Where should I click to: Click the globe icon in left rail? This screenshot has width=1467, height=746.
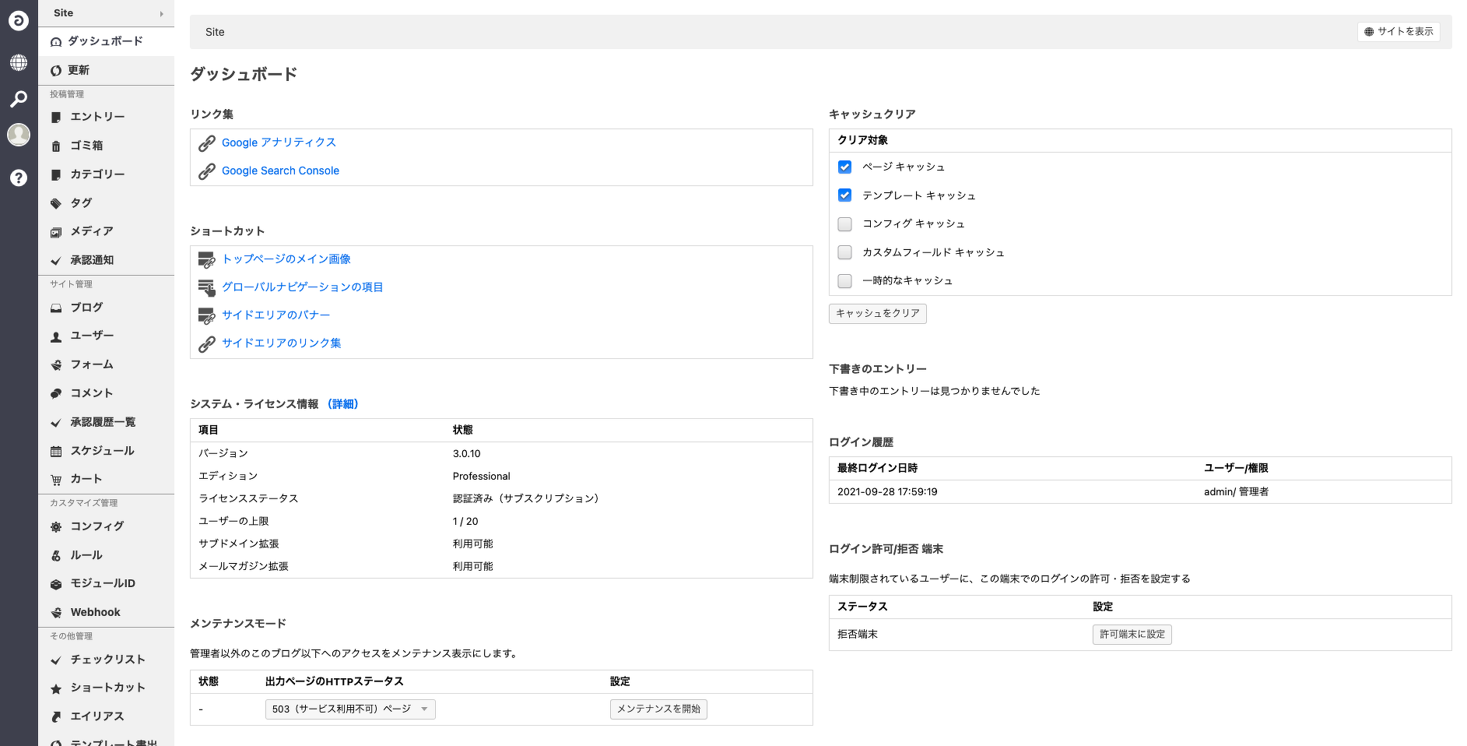click(x=19, y=62)
